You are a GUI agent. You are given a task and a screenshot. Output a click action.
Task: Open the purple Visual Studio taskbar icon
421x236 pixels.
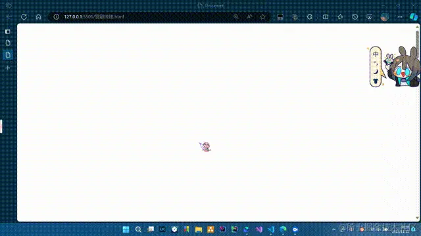pos(259,229)
